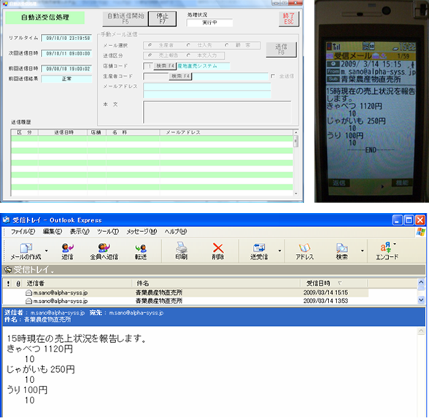Open the メッセージ(M) menu
429x418 pixels.
pos(142,232)
